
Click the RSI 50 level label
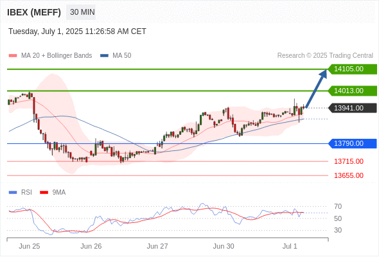[338, 218]
